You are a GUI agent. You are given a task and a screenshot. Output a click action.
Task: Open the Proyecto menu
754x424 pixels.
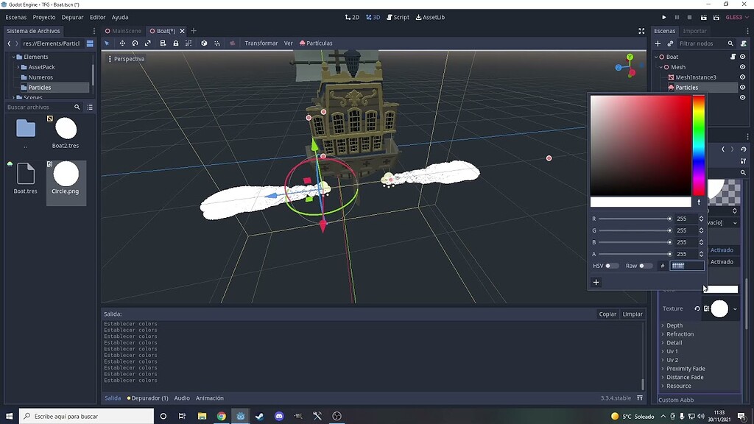tap(43, 18)
